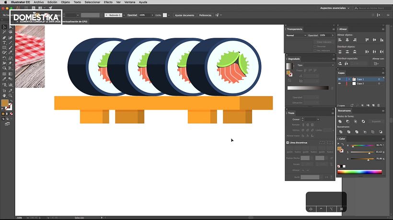393x220 pixels.
Task: Hide layer Capa 1 using its eye icon
Action: click(340, 79)
